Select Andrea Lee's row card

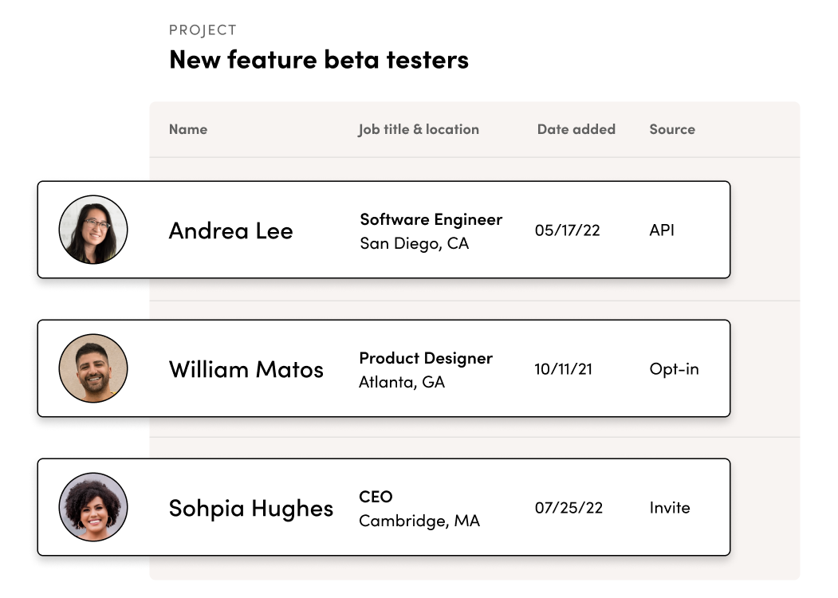[383, 229]
